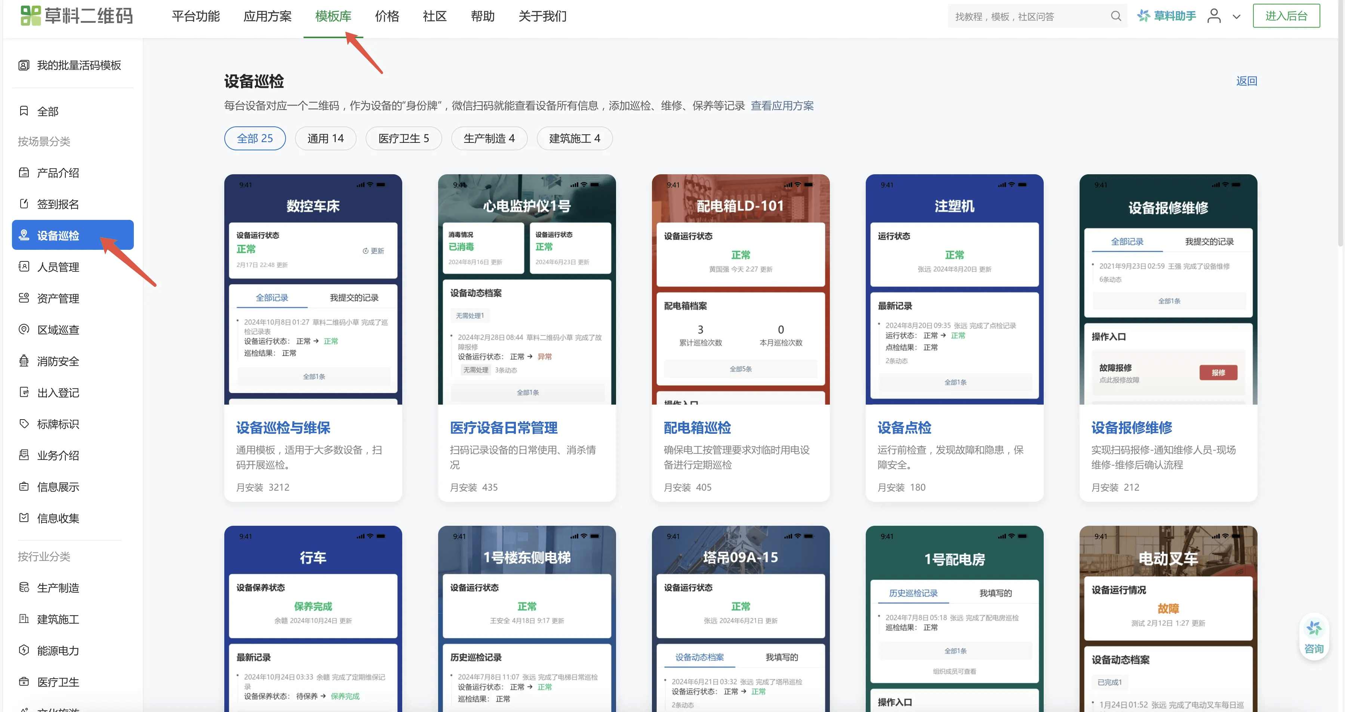Open 平台功能 menu
The width and height of the screenshot is (1345, 712).
click(x=196, y=16)
